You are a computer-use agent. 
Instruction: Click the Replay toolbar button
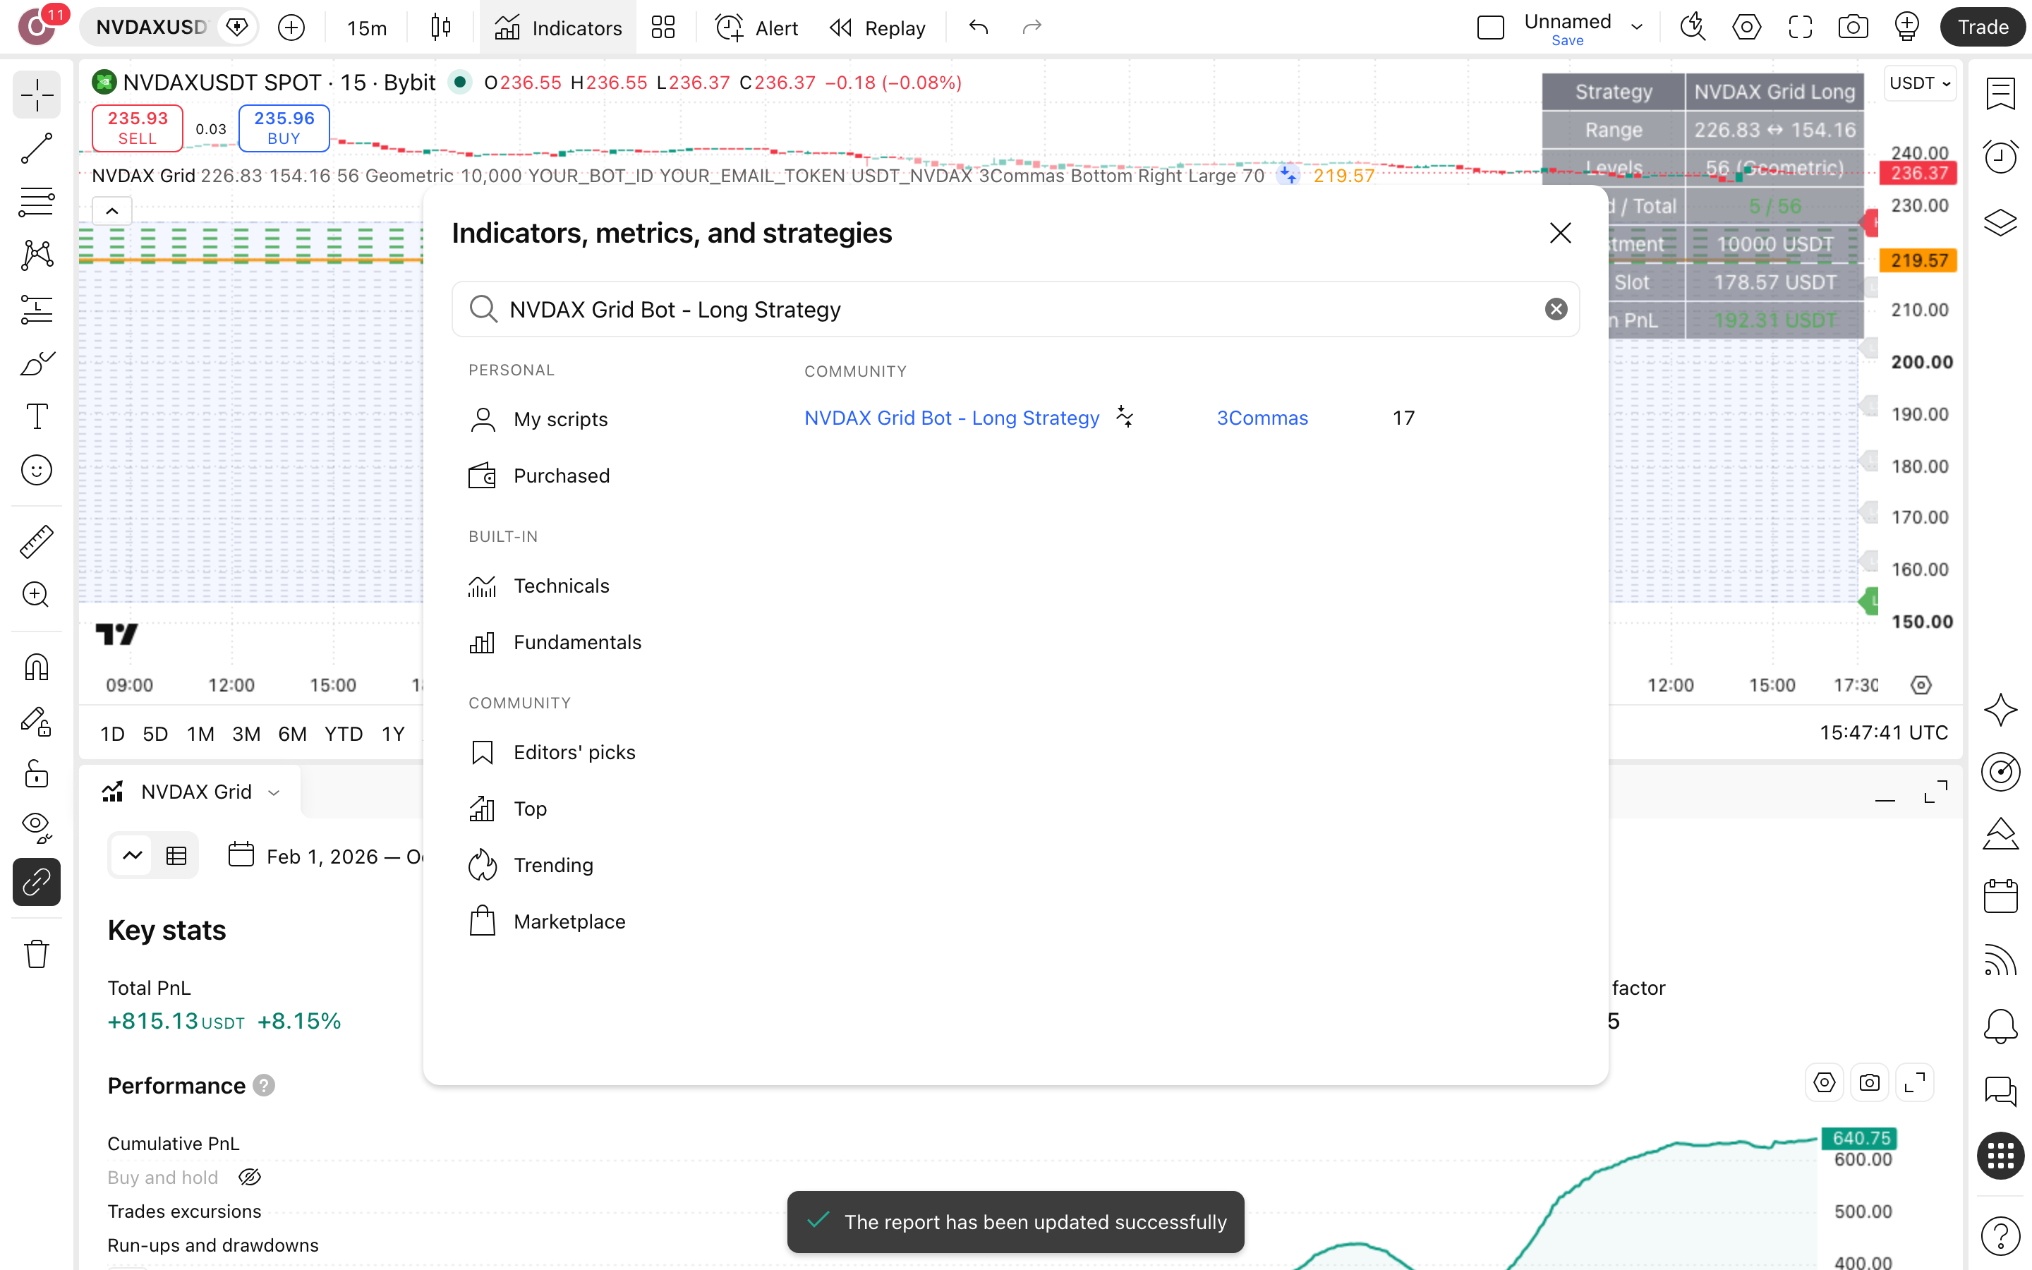(876, 28)
